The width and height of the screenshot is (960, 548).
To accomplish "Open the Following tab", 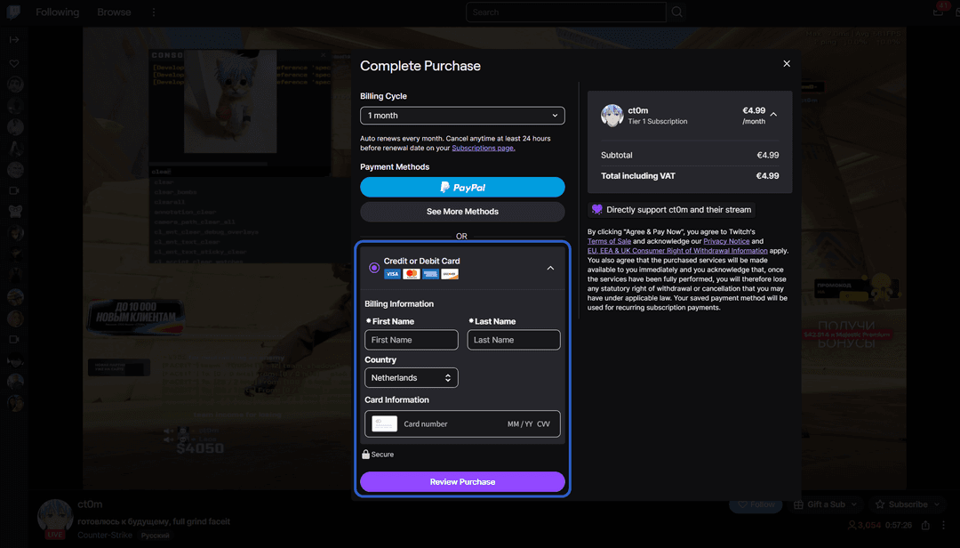I will 58,12.
